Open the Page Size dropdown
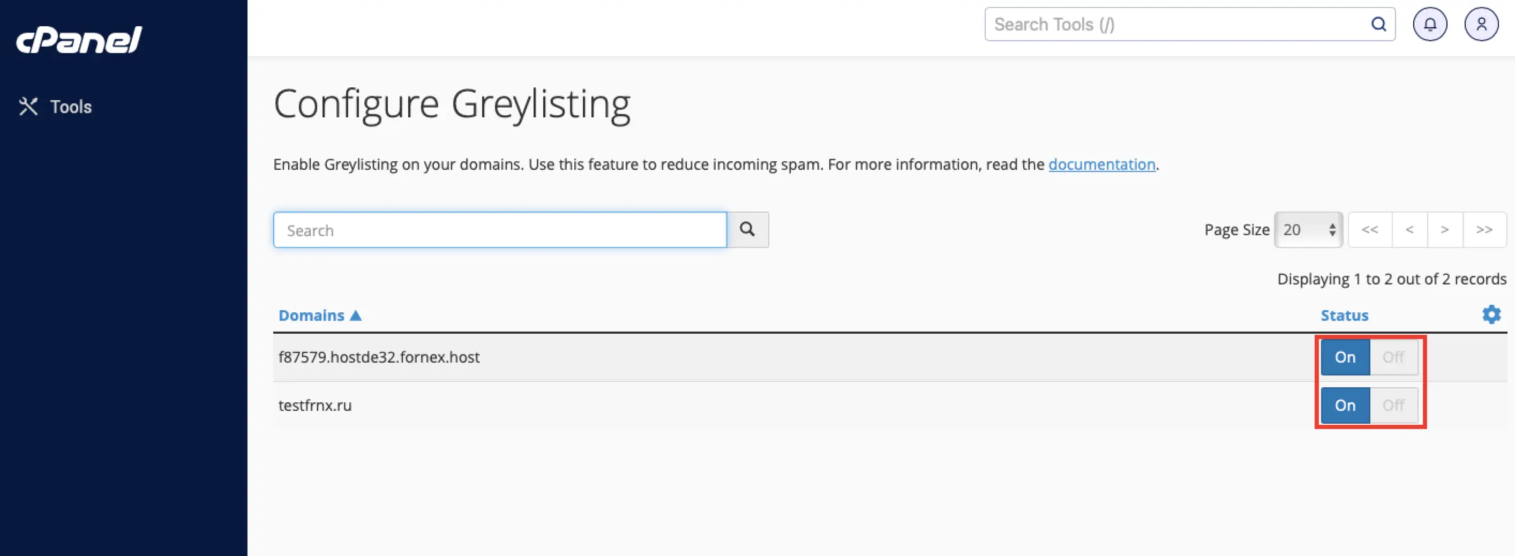Screen dimensions: 1515x556 click(x=1308, y=230)
